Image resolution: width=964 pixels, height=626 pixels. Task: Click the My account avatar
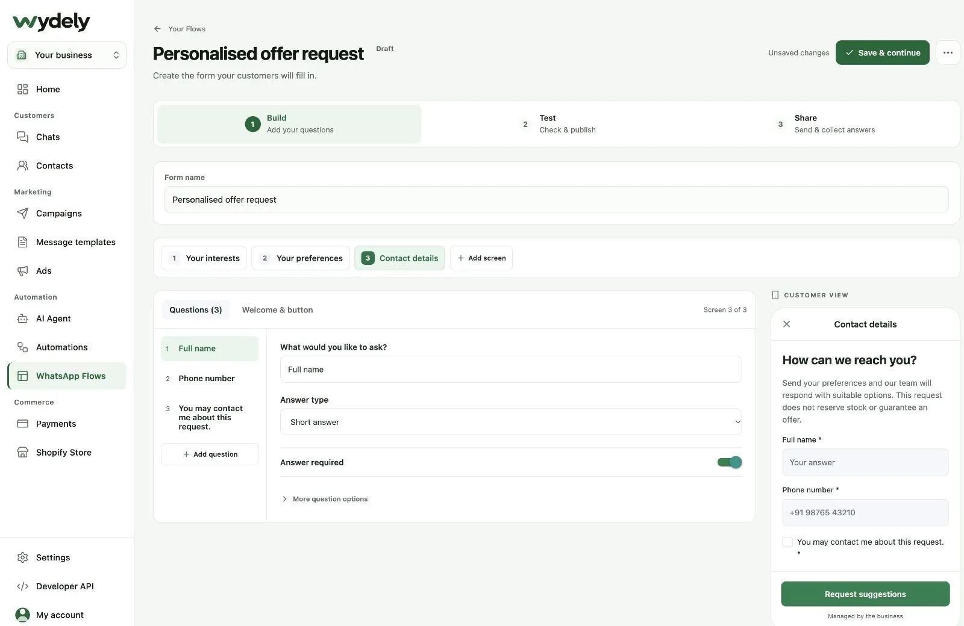[23, 615]
